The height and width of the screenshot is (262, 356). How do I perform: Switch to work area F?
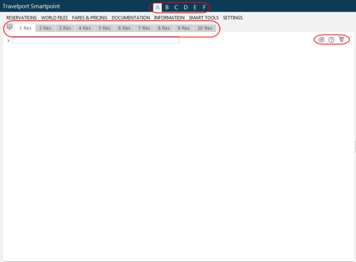(204, 7)
